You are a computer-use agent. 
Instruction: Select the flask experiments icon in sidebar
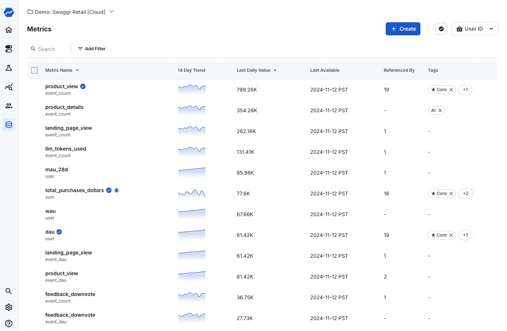coord(8,68)
